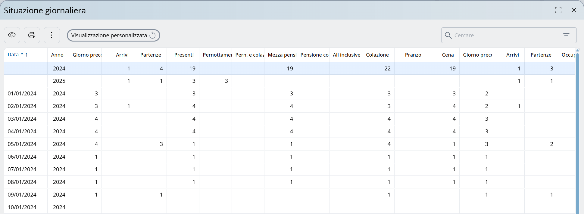Click the All inclusive column header
The image size is (584, 214).
coord(346,55)
